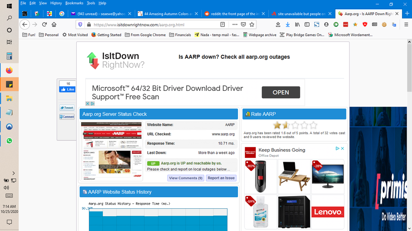Show sidebars toolbar icon

tap(307, 25)
